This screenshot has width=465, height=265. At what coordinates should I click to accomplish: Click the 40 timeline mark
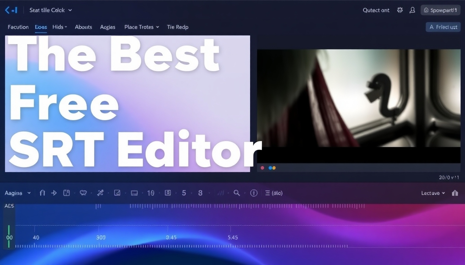36,237
